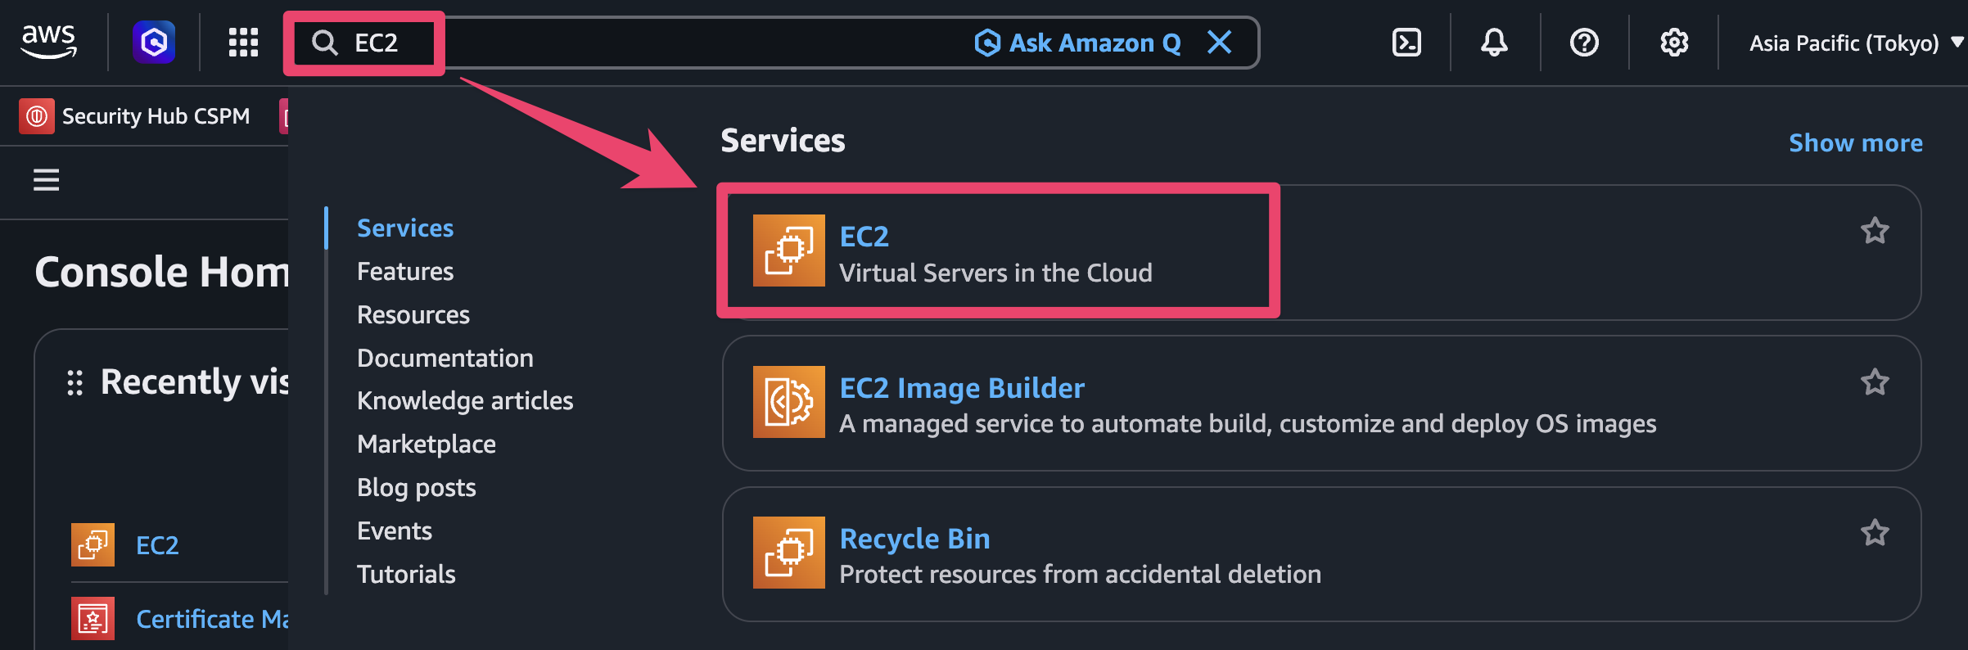1968x650 pixels.
Task: Click the hamburger navigation menu icon
Action: pos(47,179)
